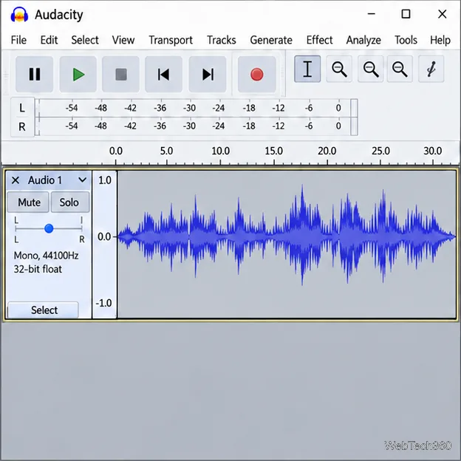
Task: Open the Tools menu
Action: point(406,40)
